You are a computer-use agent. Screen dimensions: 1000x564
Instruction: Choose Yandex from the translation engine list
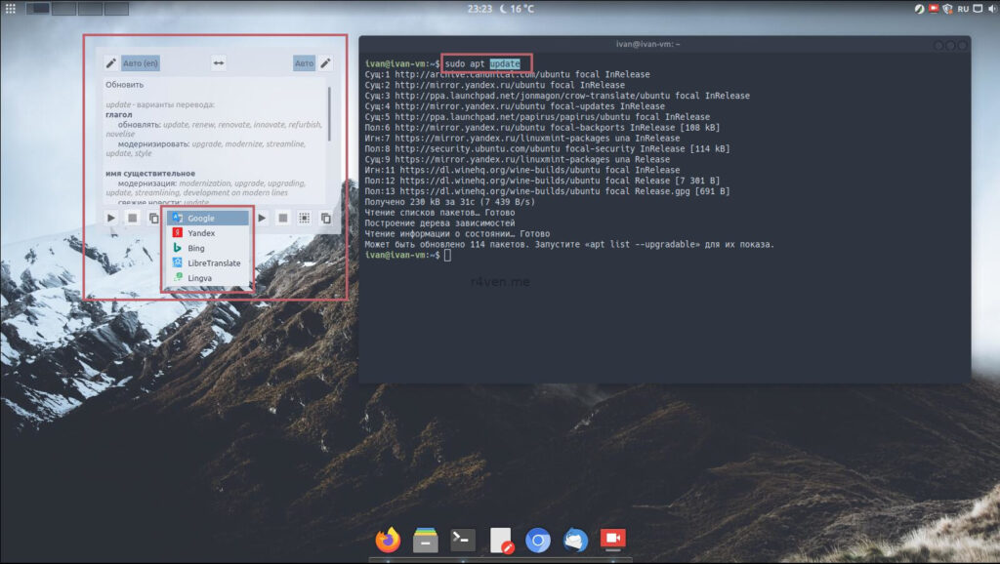click(201, 233)
